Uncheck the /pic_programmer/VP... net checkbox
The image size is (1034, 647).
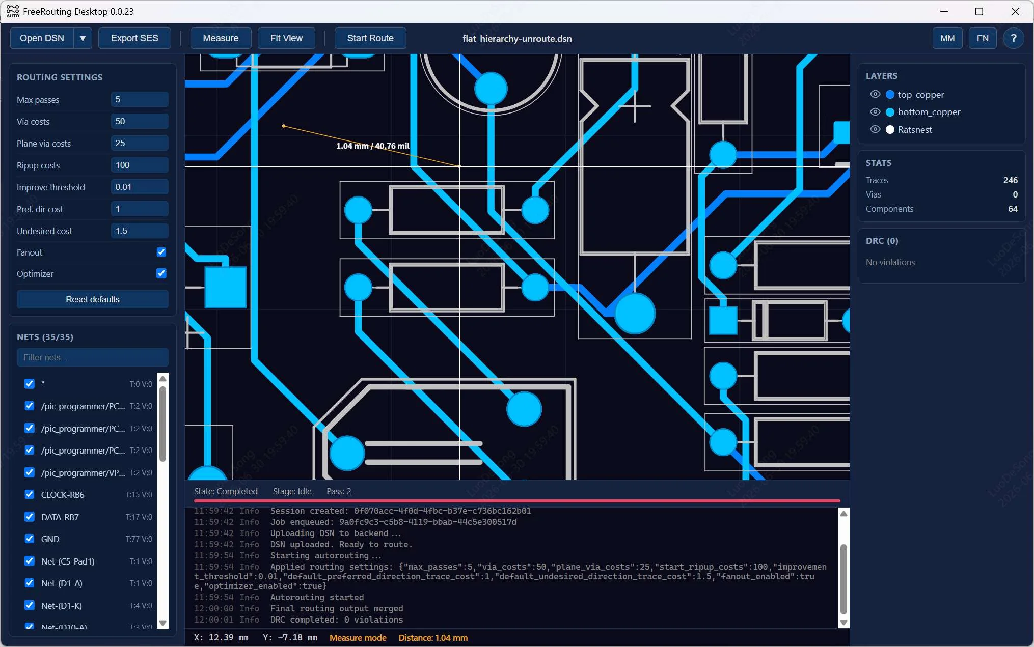click(x=30, y=472)
